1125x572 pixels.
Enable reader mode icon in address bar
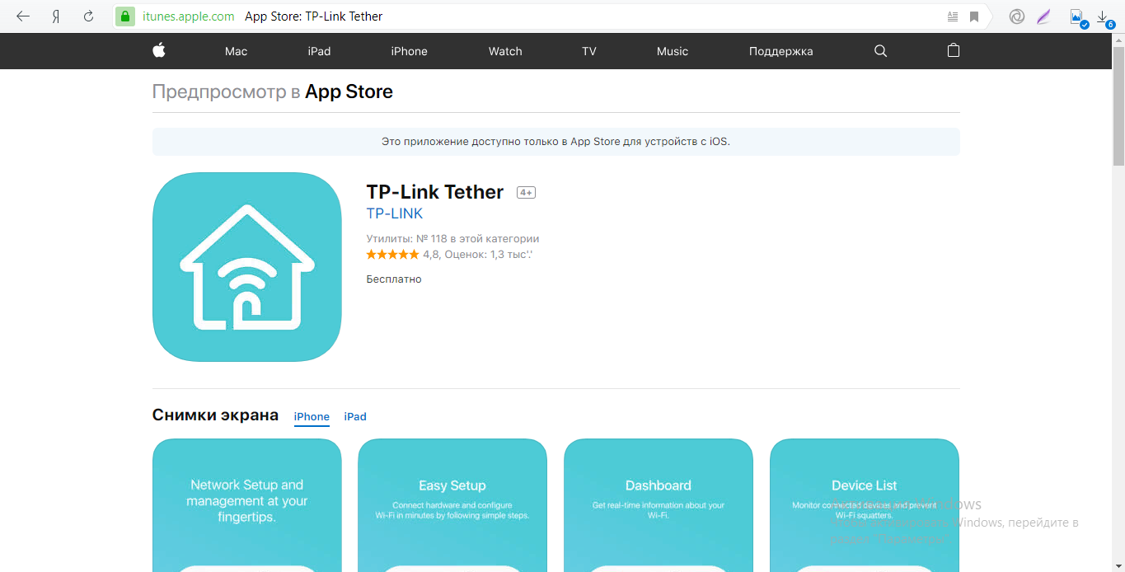[x=953, y=16]
